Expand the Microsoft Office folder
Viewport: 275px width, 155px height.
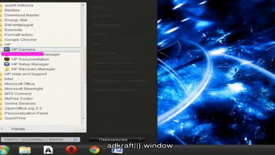click(x=19, y=84)
